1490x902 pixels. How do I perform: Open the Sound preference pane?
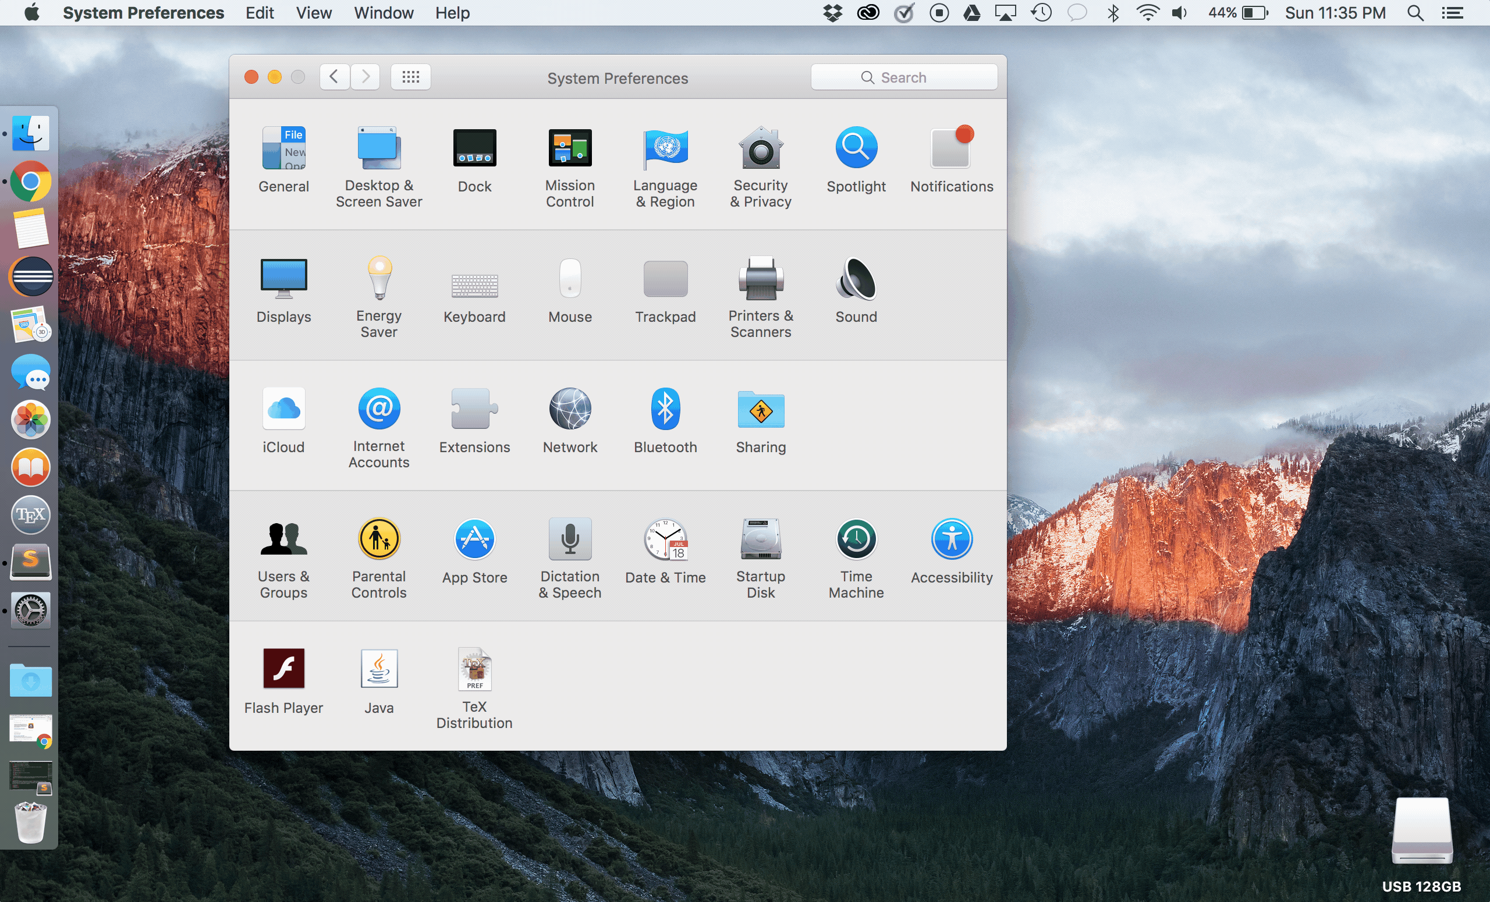[x=856, y=290]
